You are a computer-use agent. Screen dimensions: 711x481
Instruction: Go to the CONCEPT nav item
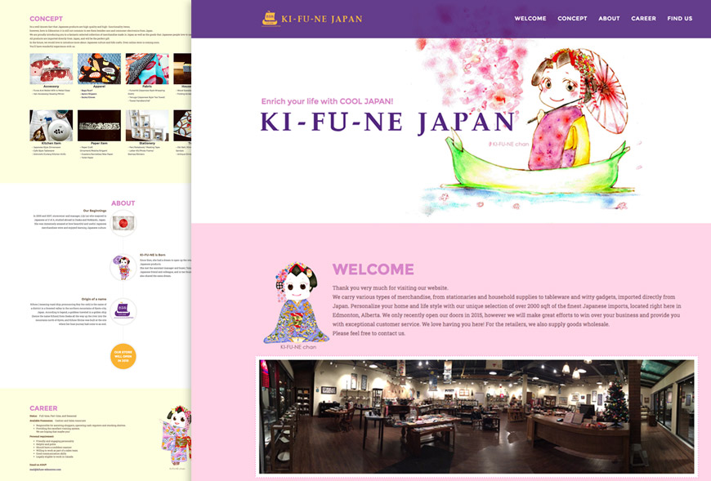[572, 19]
